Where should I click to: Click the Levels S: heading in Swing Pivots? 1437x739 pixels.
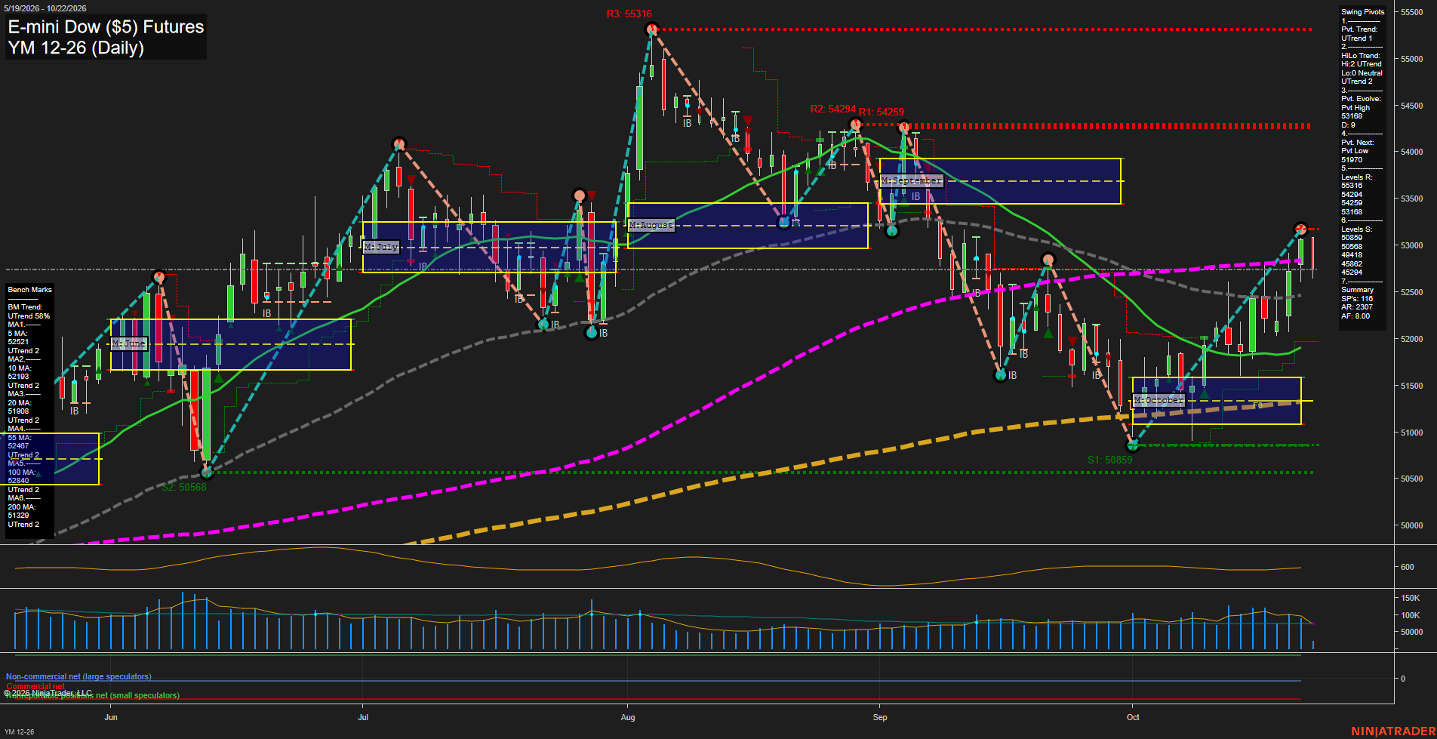[x=1357, y=229]
